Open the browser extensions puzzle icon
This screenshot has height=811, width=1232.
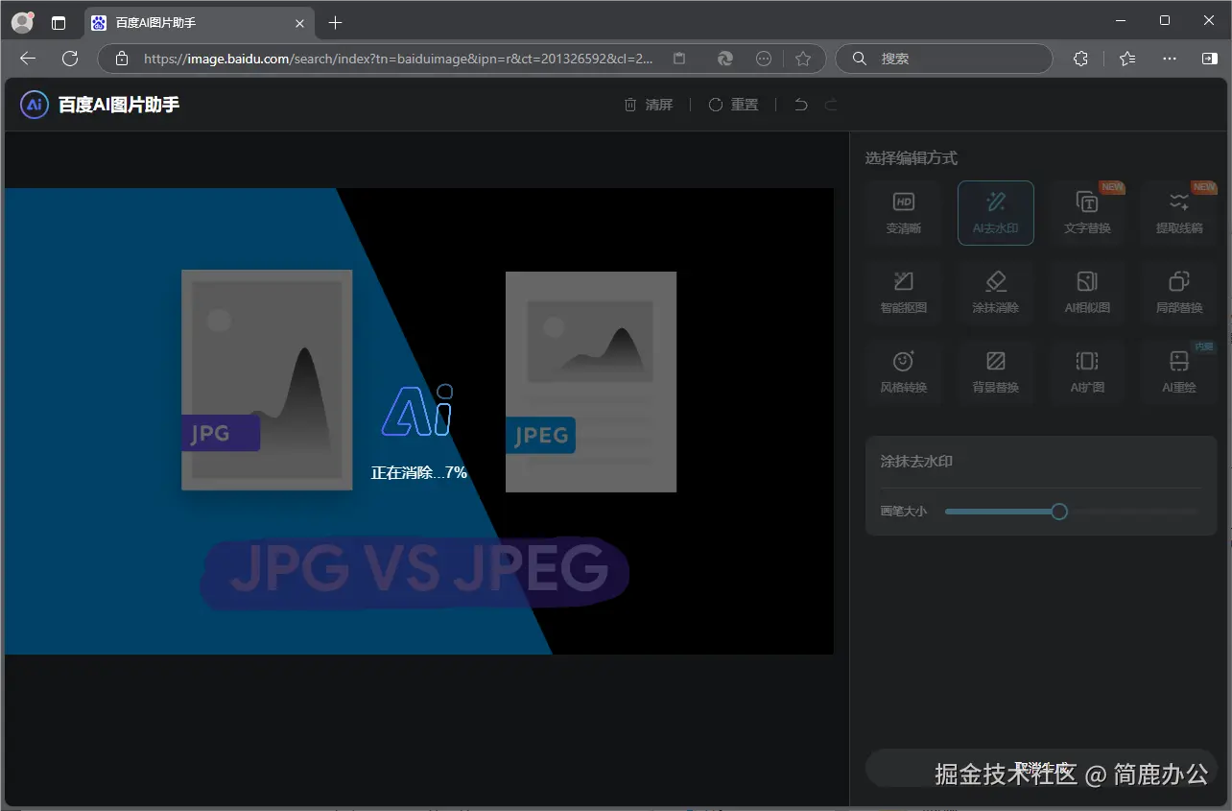(x=1080, y=59)
